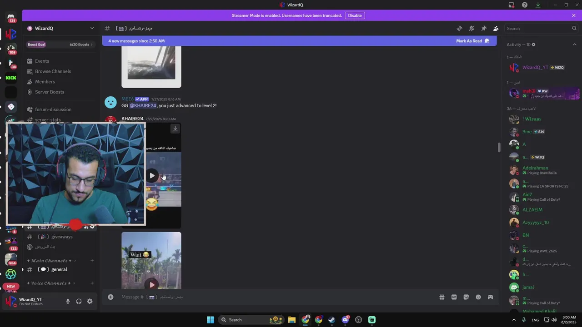Image resolution: width=582 pixels, height=327 pixels.
Task: Open the NEW badge server icon
Action: click(11, 287)
